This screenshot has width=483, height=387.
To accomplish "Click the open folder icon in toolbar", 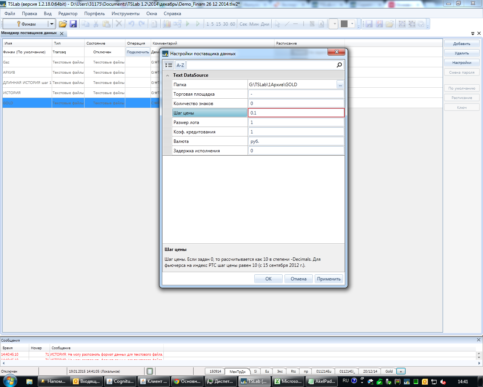I will (x=63, y=24).
